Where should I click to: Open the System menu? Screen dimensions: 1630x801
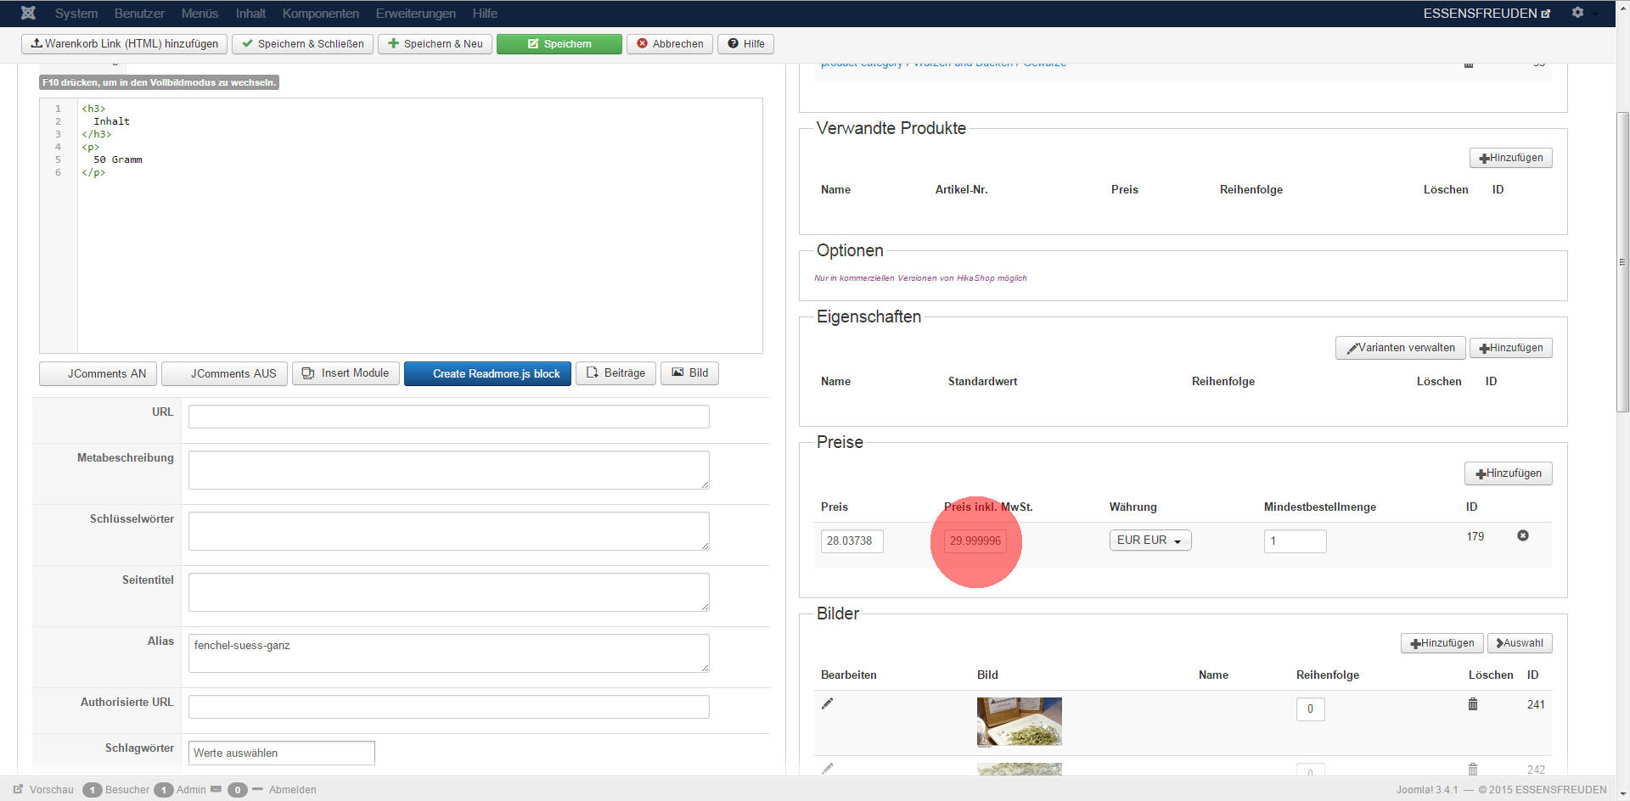click(x=76, y=14)
